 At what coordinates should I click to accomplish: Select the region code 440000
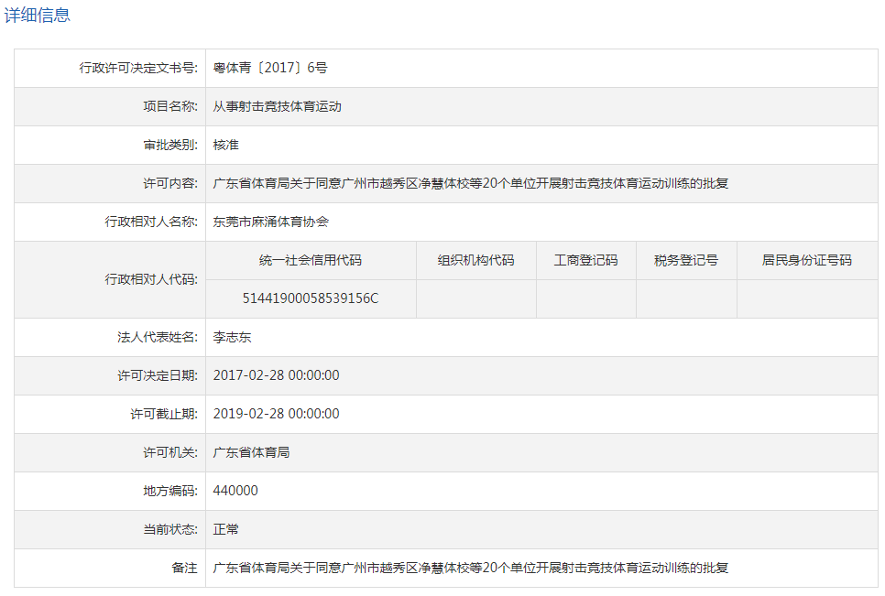point(235,491)
